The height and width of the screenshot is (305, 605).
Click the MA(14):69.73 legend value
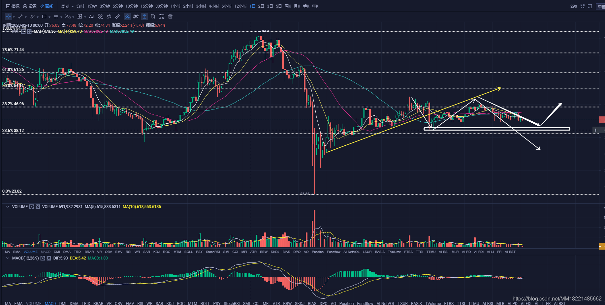(x=70, y=31)
